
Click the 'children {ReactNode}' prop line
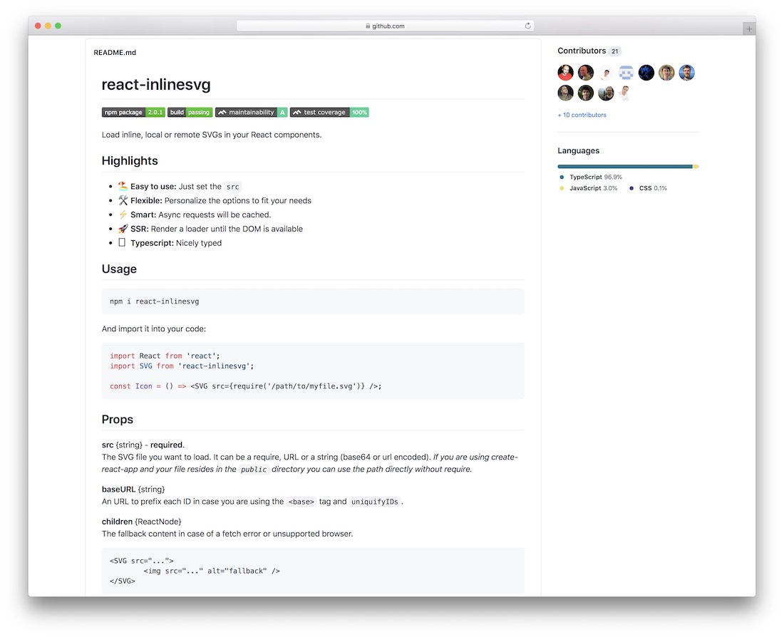coord(142,522)
